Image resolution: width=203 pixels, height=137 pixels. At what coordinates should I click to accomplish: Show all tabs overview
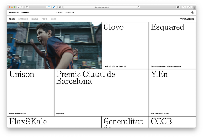[189, 7]
